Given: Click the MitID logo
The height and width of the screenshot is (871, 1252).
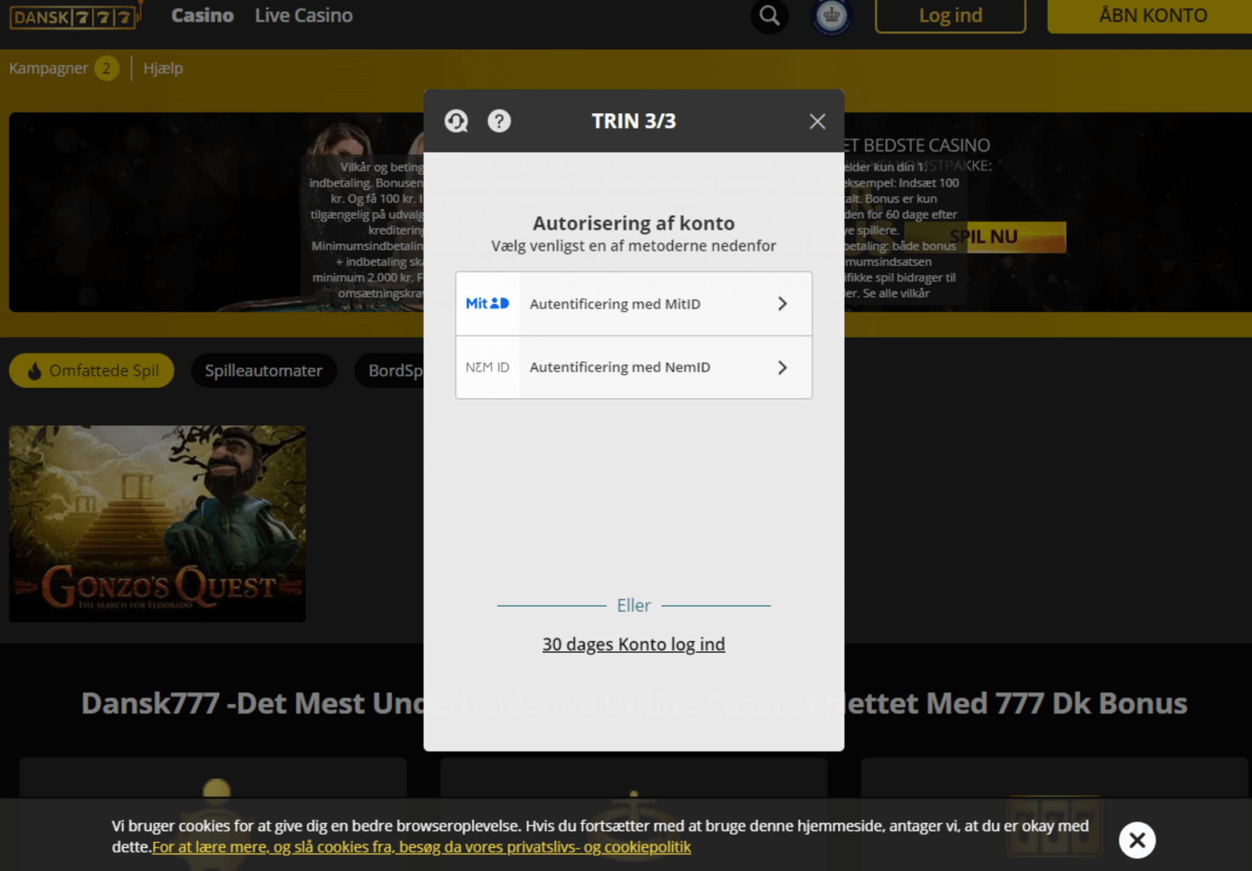Looking at the screenshot, I should point(487,303).
